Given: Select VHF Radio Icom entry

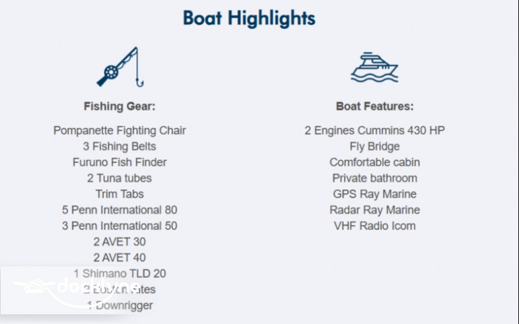Looking at the screenshot, I should pyautogui.click(x=374, y=226).
